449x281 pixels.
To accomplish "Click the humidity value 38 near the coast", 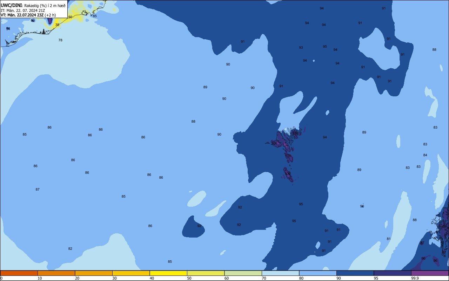I will pos(57,25).
